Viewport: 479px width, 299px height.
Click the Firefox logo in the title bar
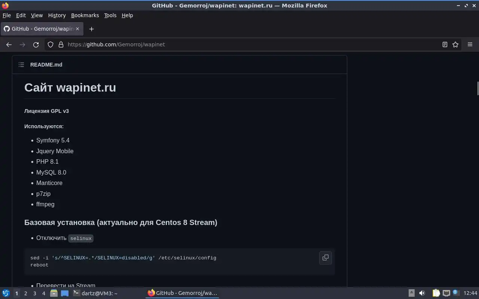click(5, 6)
